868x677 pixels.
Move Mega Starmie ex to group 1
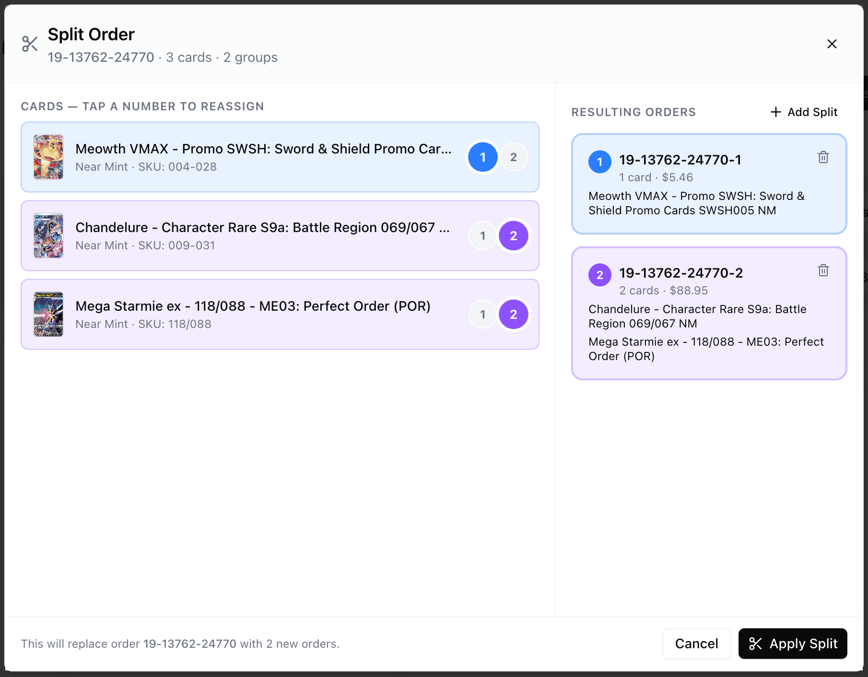(482, 314)
